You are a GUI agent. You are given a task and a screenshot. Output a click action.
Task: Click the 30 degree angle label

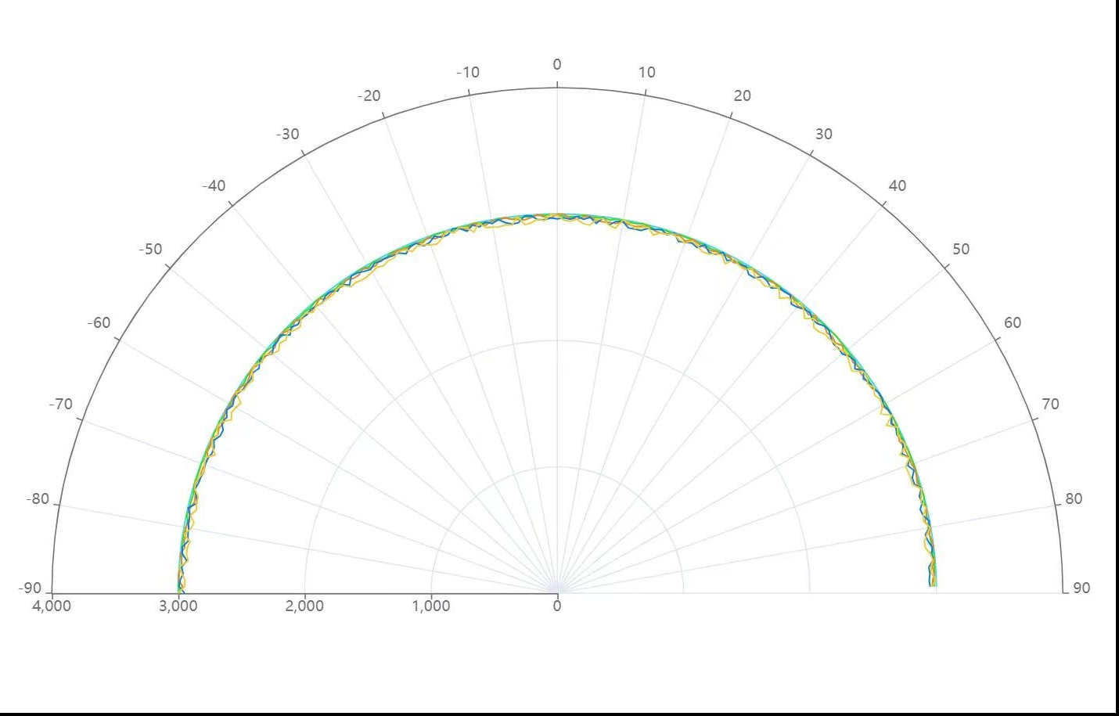pos(823,135)
